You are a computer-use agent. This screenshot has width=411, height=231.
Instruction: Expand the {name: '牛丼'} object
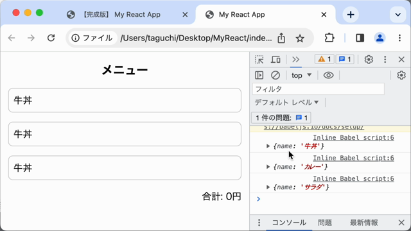click(x=268, y=146)
